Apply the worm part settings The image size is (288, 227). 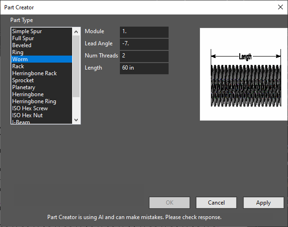[264, 203]
